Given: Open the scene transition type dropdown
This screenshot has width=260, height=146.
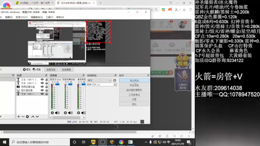Looking at the screenshot, I should (99, 80).
